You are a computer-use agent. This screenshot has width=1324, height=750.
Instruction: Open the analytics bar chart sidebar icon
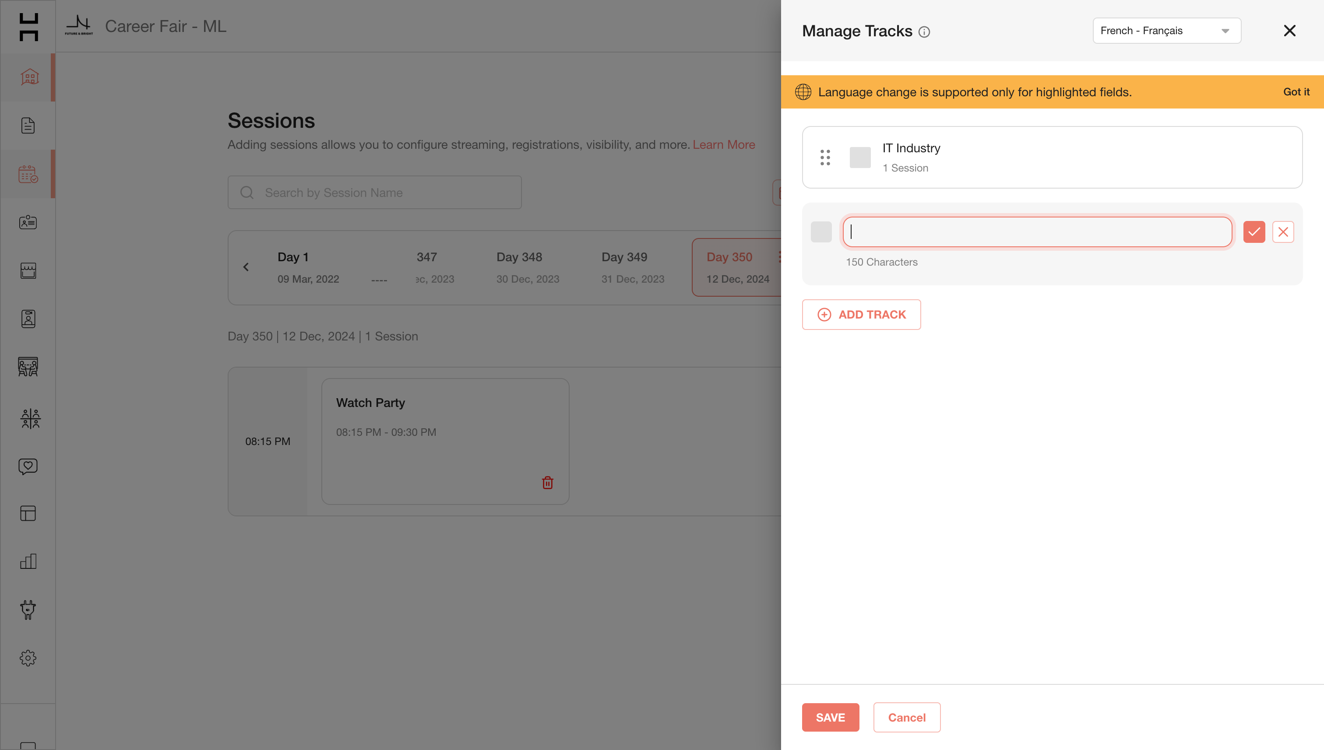click(28, 561)
